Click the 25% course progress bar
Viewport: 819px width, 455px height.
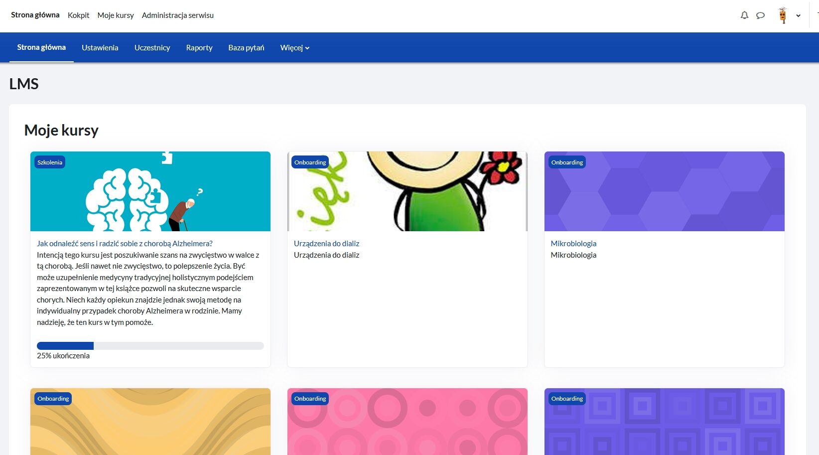coord(150,346)
